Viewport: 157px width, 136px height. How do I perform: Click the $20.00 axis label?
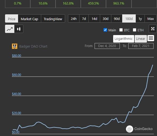point(16,113)
